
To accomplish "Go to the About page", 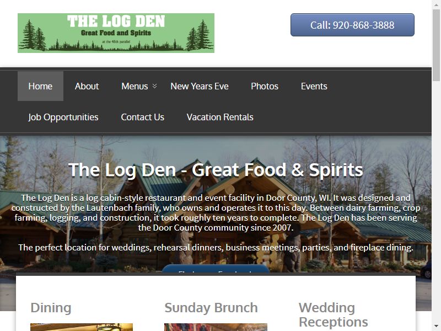I will (87, 86).
